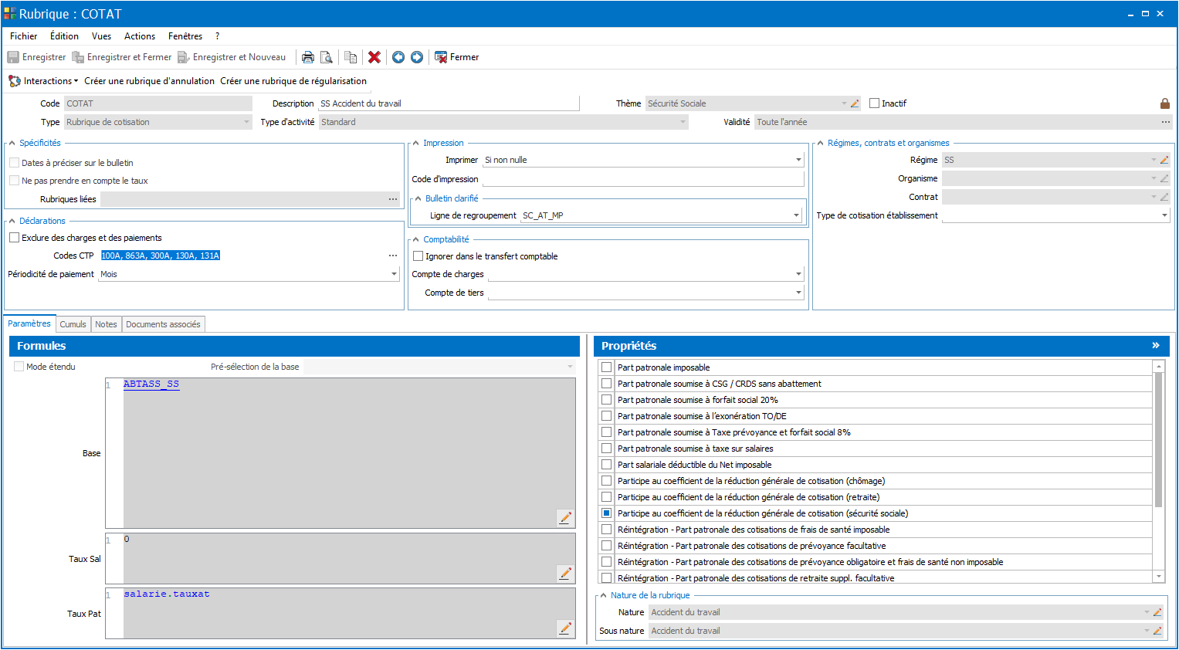Click the Codes CTP field
The height and width of the screenshot is (650, 1179).
[242, 256]
